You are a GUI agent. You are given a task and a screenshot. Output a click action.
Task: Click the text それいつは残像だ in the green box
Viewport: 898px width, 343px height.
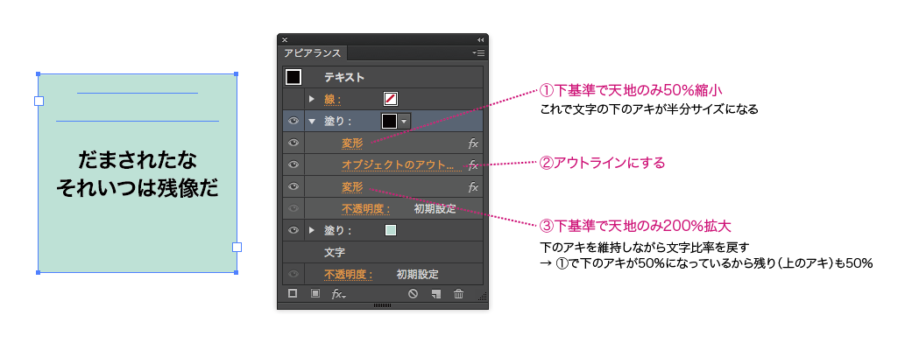[138, 188]
